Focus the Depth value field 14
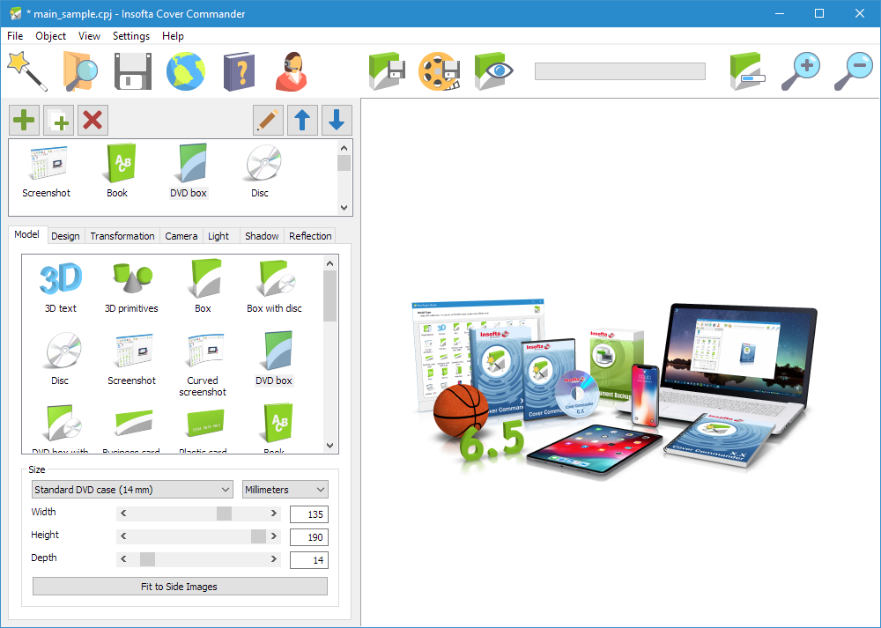 click(x=309, y=560)
